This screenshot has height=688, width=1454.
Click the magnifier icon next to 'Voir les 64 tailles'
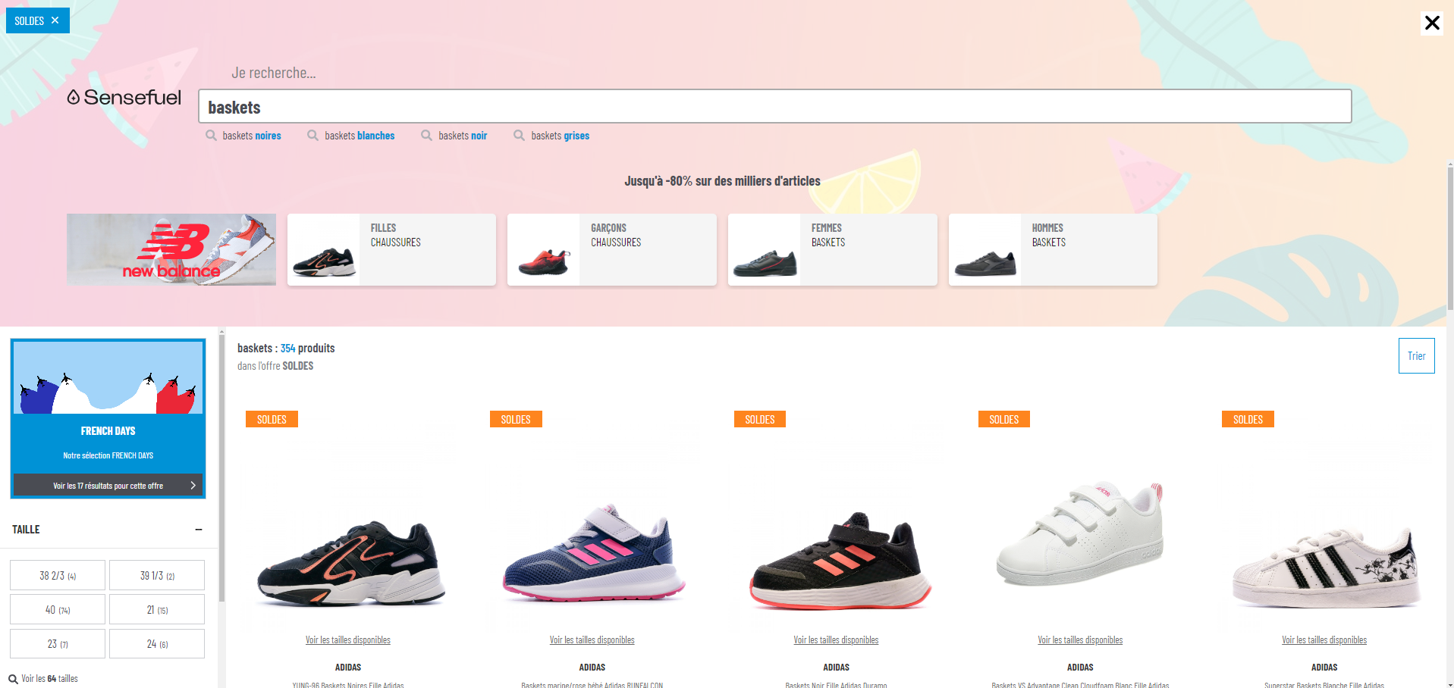pos(13,679)
